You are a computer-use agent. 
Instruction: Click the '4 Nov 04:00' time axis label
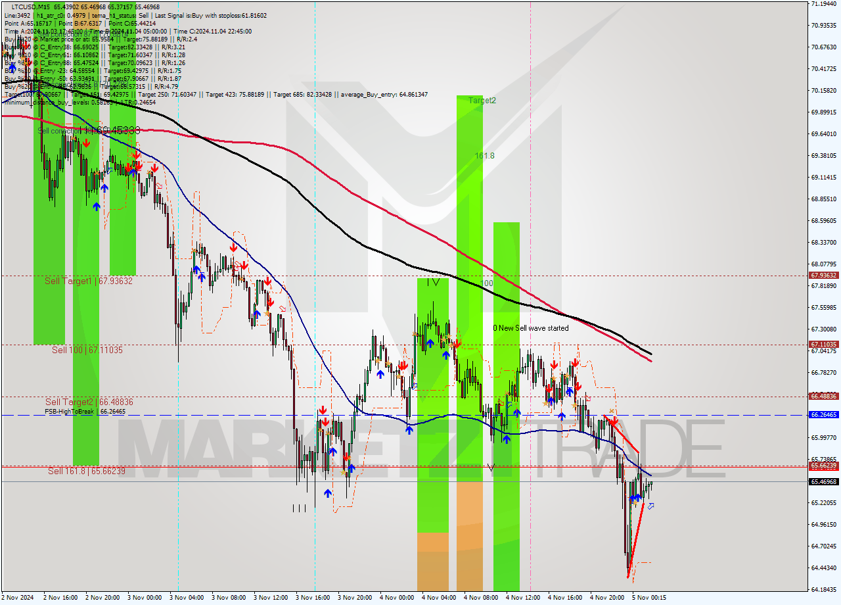click(x=439, y=598)
